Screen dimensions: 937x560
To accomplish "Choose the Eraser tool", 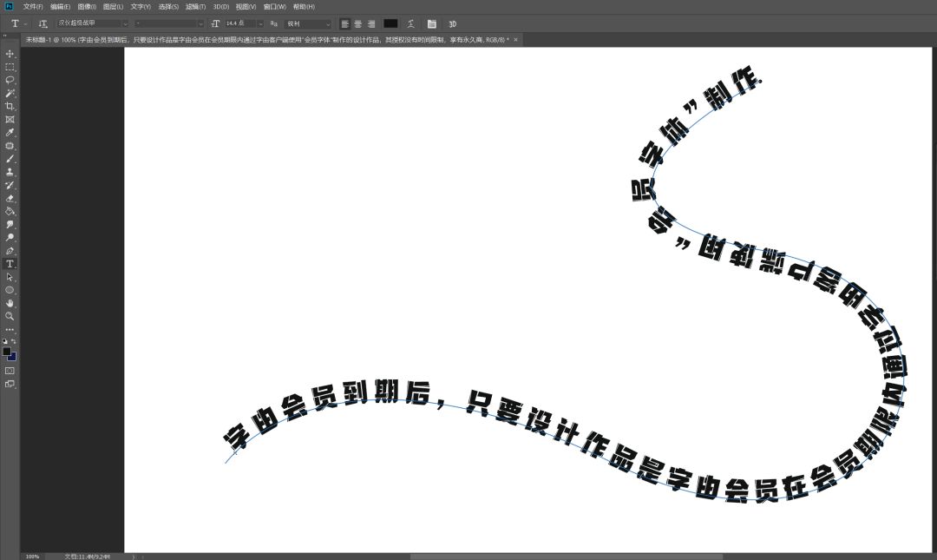I will (10, 198).
